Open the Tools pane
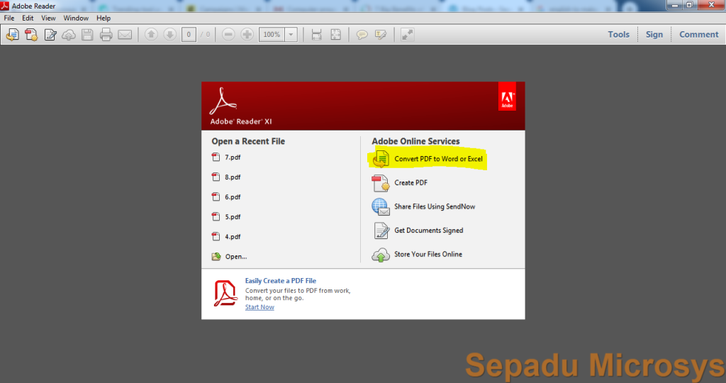 pos(618,34)
